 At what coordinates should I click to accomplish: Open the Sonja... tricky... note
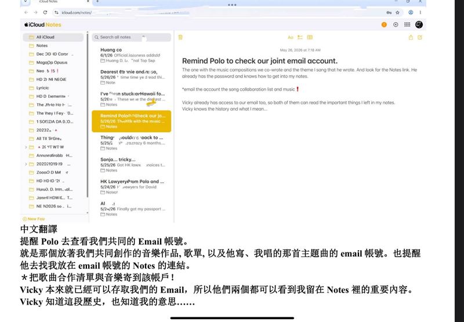pos(132,165)
